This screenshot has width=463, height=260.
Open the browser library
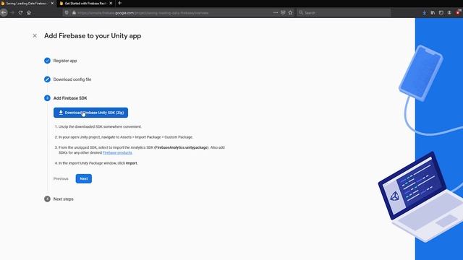433,13
